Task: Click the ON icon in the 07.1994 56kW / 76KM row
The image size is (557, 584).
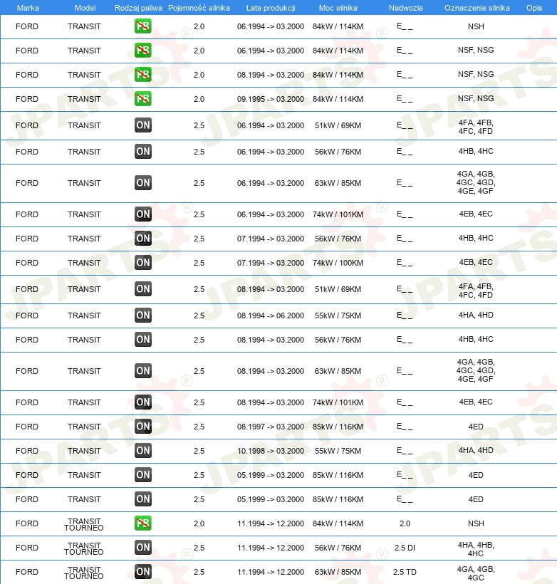Action: pyautogui.click(x=143, y=239)
